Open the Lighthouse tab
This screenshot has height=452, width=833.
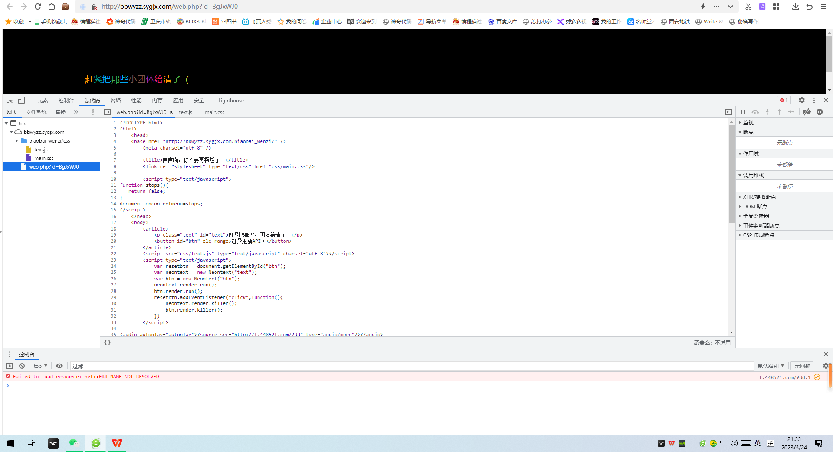[231, 101]
